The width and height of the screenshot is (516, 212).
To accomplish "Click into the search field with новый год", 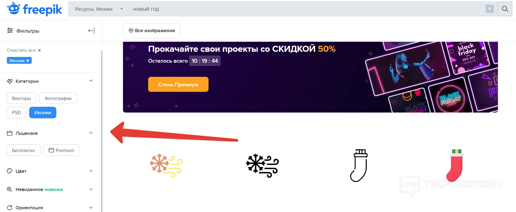I will (x=301, y=9).
